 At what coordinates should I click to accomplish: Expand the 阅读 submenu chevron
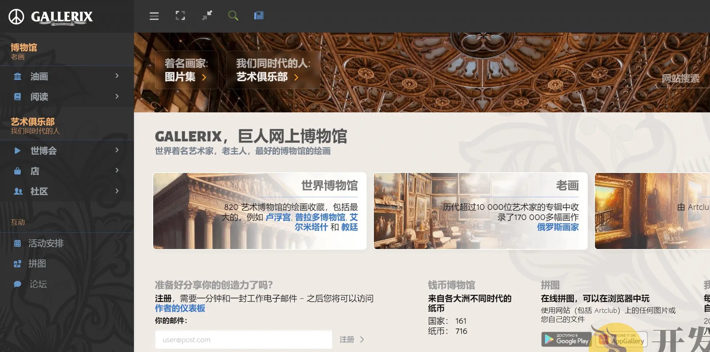coord(117,96)
